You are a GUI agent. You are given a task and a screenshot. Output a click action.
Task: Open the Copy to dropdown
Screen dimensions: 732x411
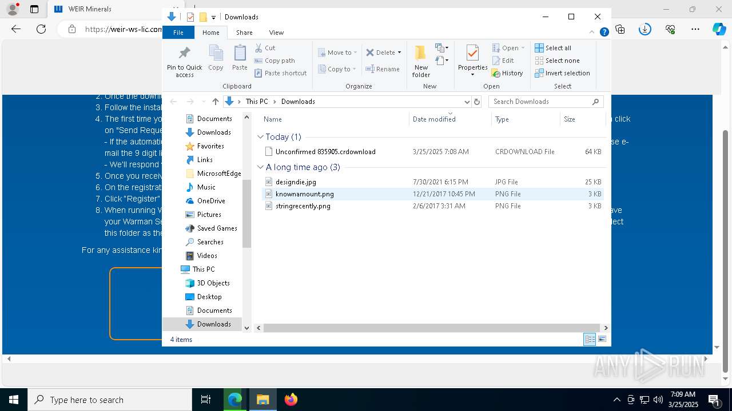click(x=337, y=69)
